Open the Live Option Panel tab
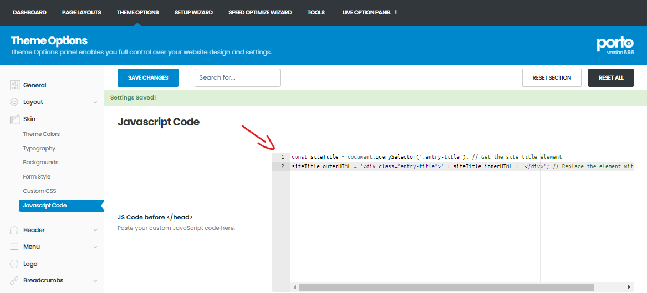The image size is (647, 293). tap(370, 12)
